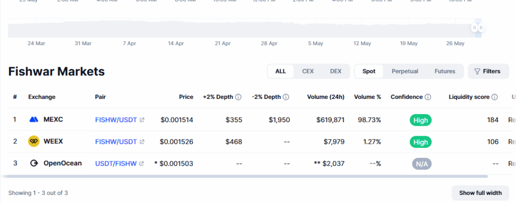Click the MEXC price $0.001514

177,120
